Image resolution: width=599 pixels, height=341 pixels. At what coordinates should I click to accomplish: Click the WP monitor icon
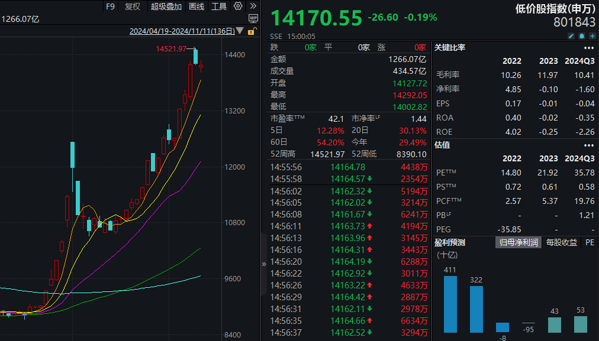pyautogui.click(x=253, y=18)
